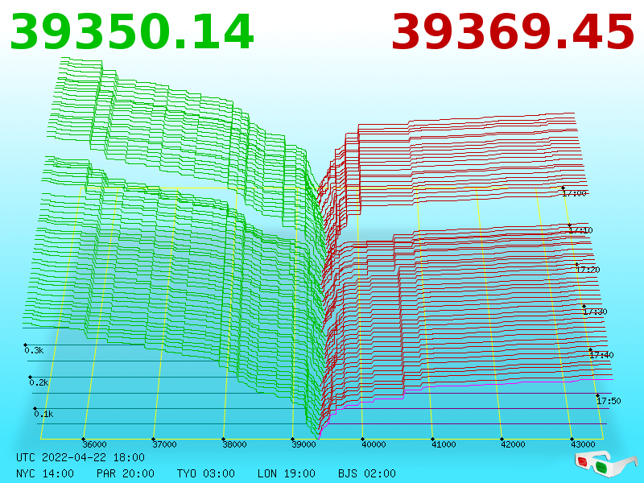Image resolution: width=644 pixels, height=483 pixels.
Task: Click the 17:20 time axis marker
Action: tap(588, 270)
